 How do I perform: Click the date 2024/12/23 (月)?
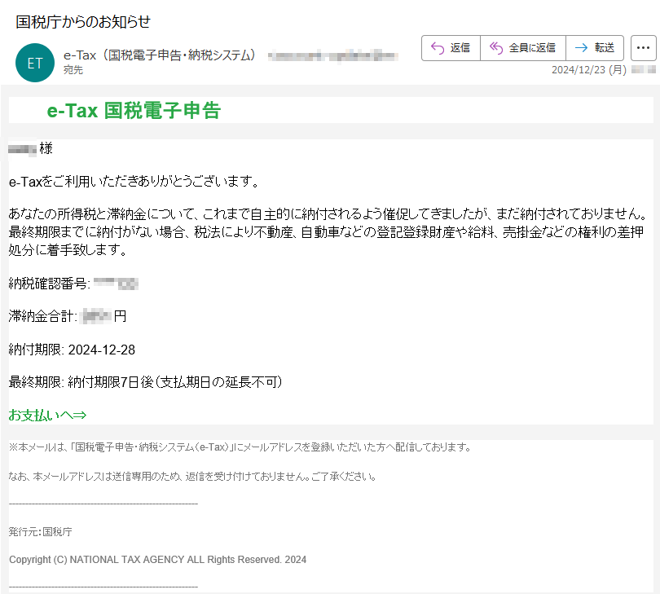click(589, 70)
